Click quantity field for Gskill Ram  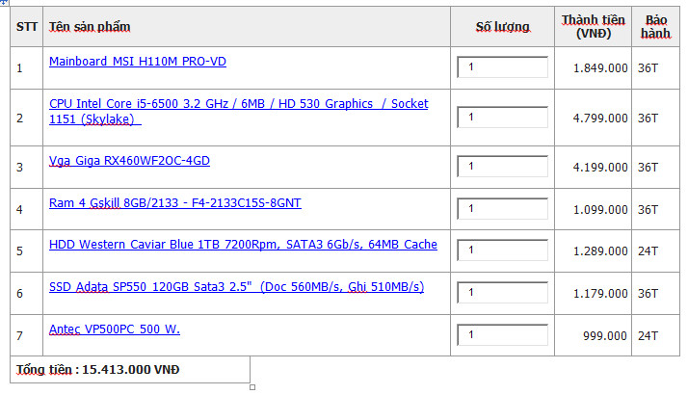pyautogui.click(x=502, y=209)
